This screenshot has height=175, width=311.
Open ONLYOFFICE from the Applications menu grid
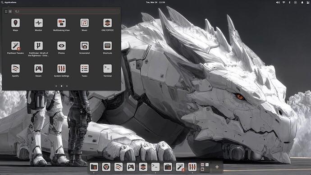(x=108, y=25)
